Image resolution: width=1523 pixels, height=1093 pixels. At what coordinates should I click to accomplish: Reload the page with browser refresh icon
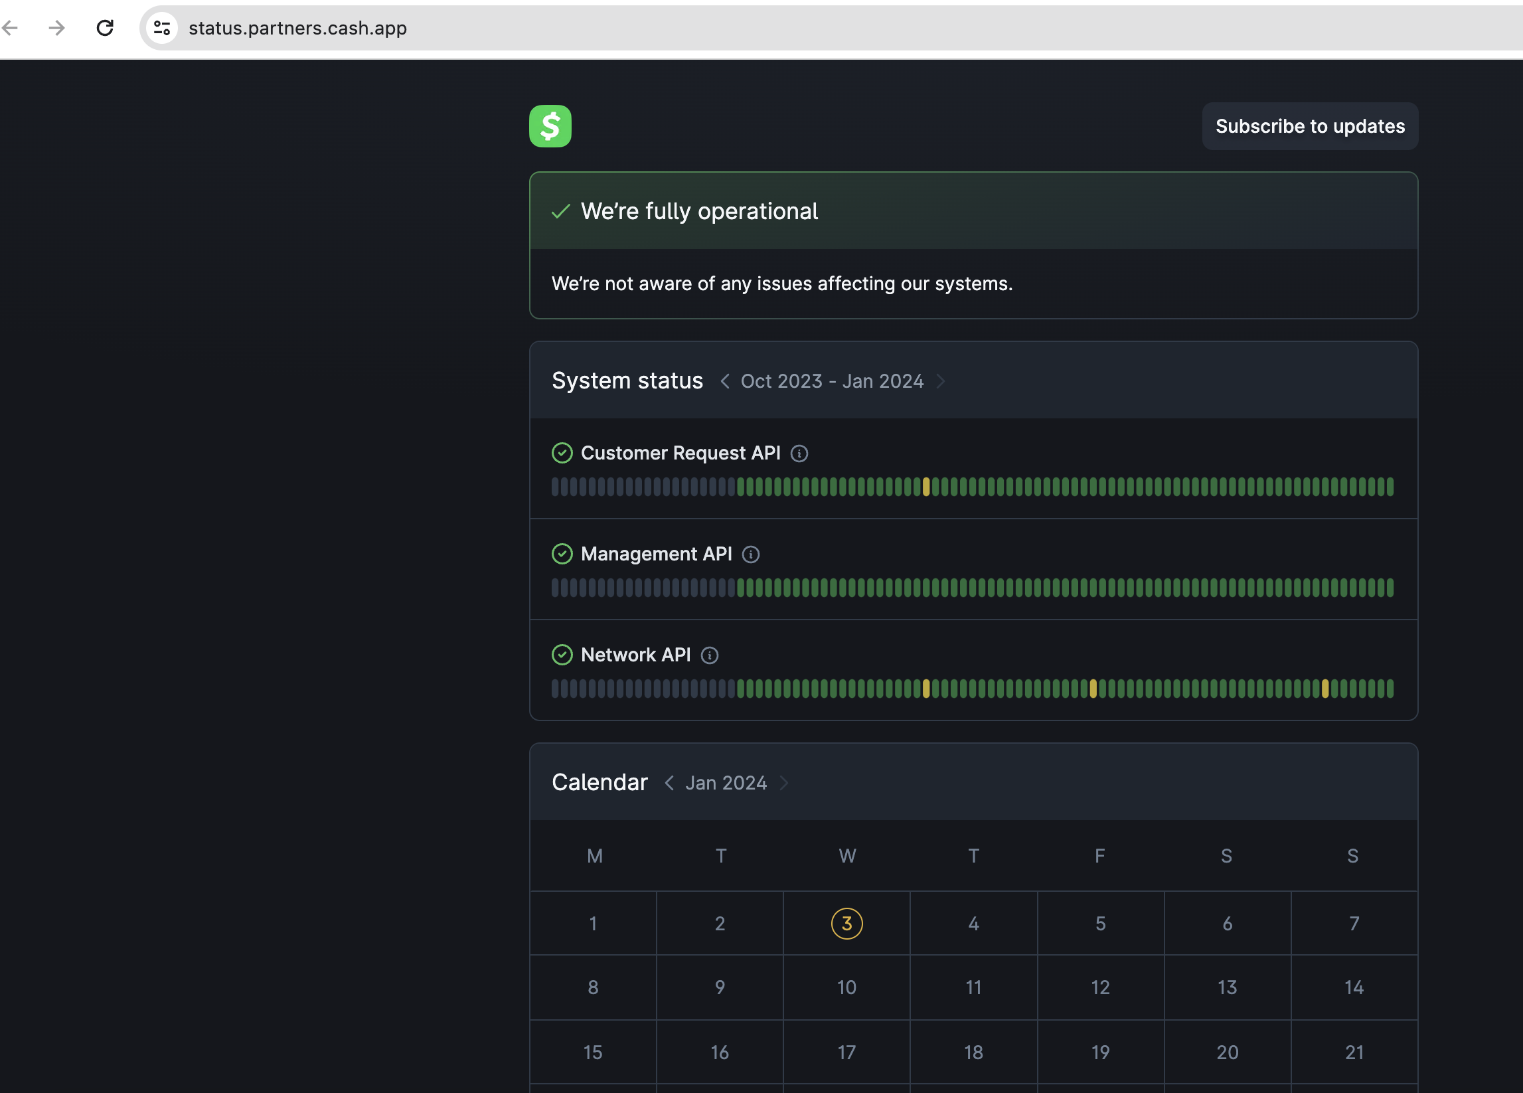[105, 27]
